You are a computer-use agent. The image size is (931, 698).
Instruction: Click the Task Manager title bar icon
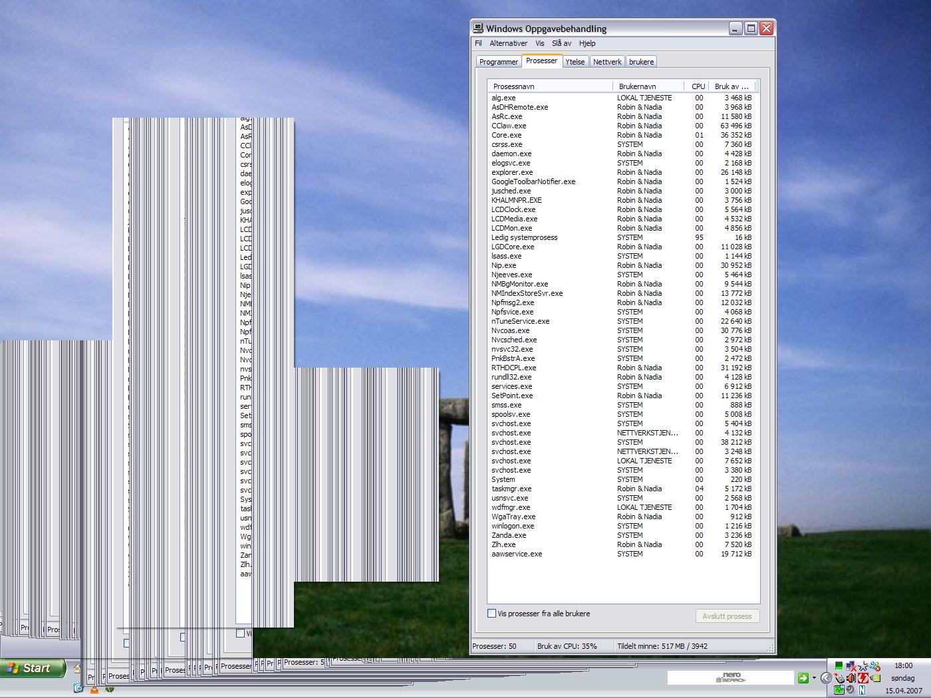(x=477, y=28)
